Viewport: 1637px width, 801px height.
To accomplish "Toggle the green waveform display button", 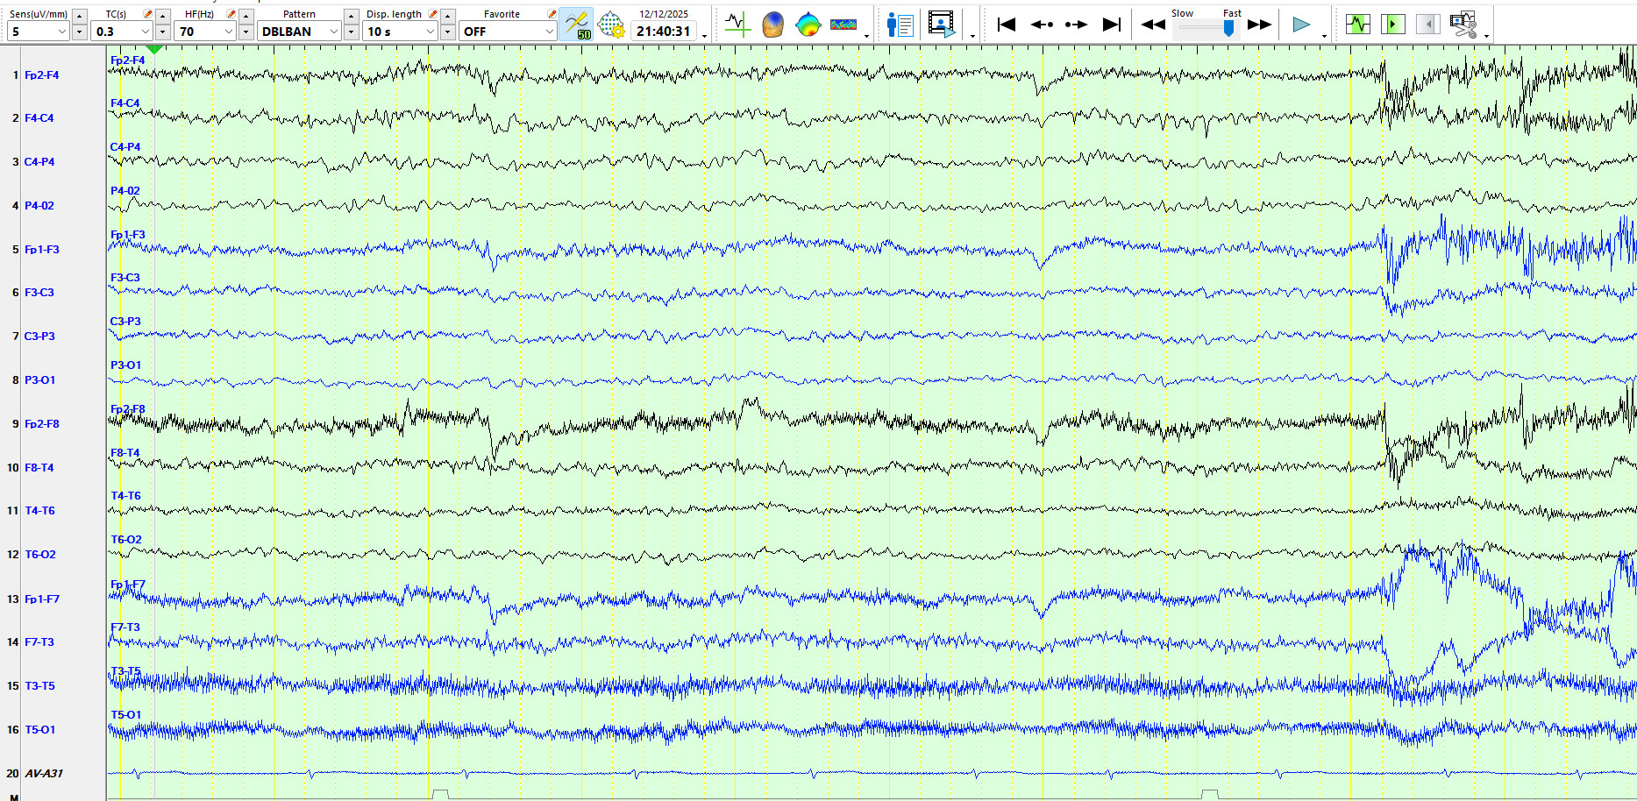I will pyautogui.click(x=1357, y=25).
